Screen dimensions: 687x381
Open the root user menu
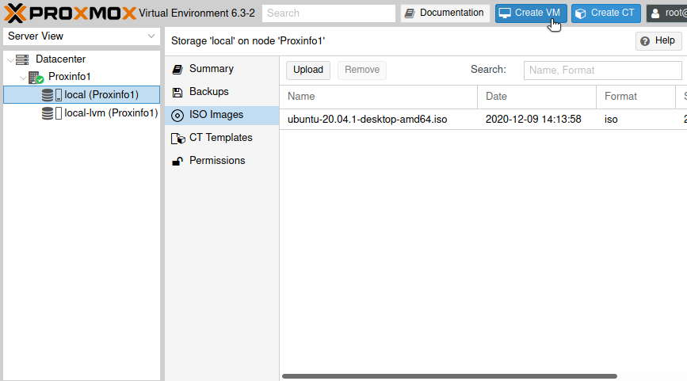click(x=667, y=13)
